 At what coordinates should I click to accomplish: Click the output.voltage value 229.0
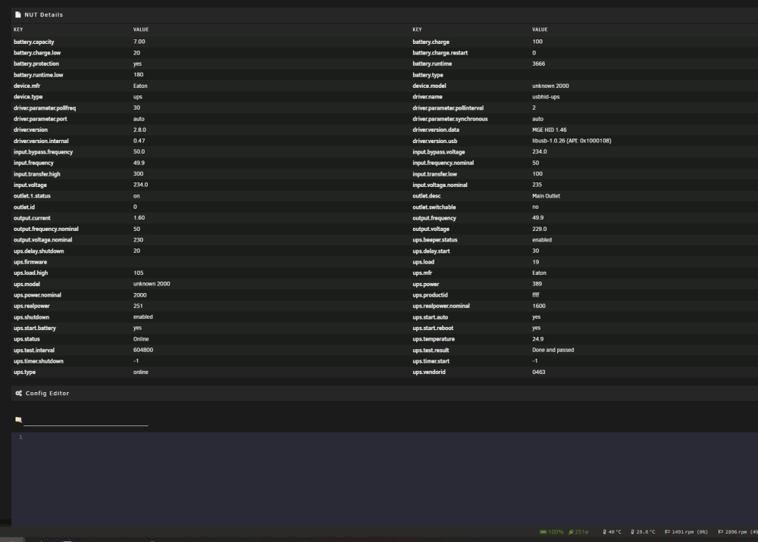[540, 229]
